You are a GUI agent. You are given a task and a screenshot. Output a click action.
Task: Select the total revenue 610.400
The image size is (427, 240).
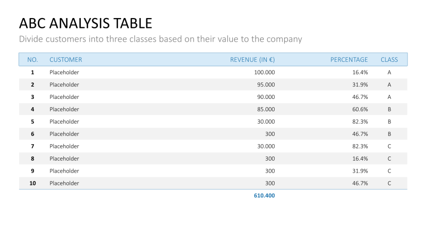tap(264, 196)
